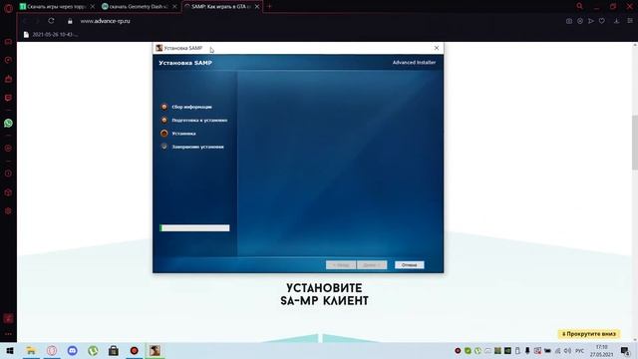The width and height of the screenshot is (638, 359).
Task: Click the 'Назад' button in the installer
Action: (x=341, y=265)
